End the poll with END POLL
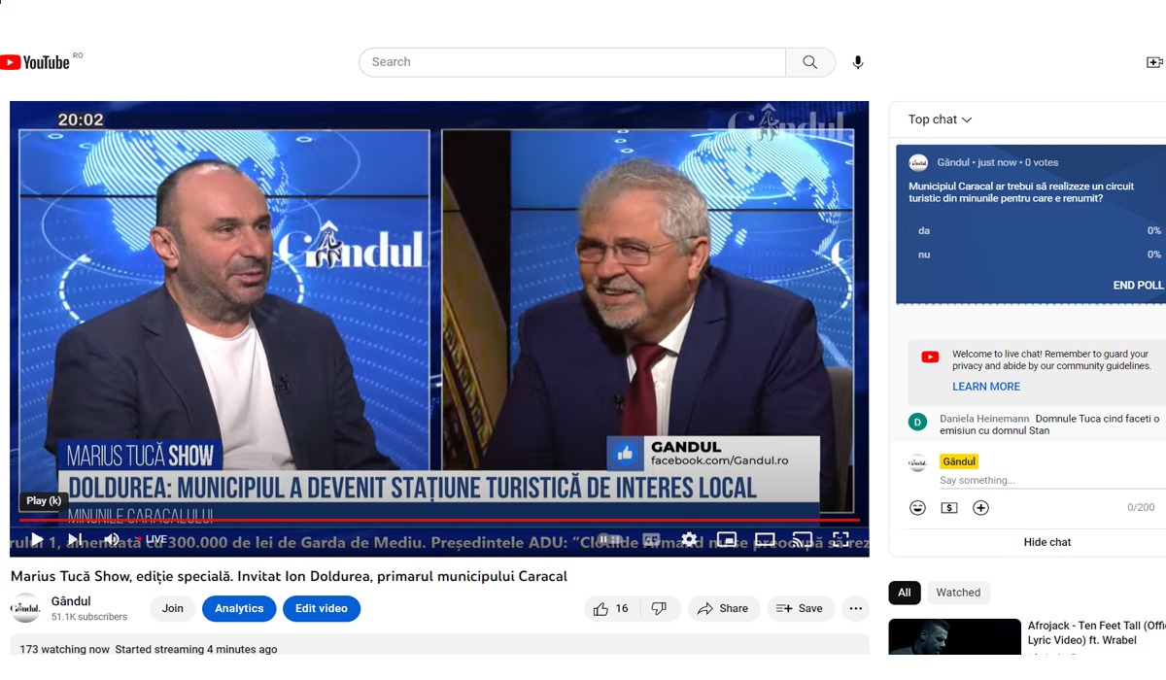Viewport: 1166px width, 680px height. 1138,286
